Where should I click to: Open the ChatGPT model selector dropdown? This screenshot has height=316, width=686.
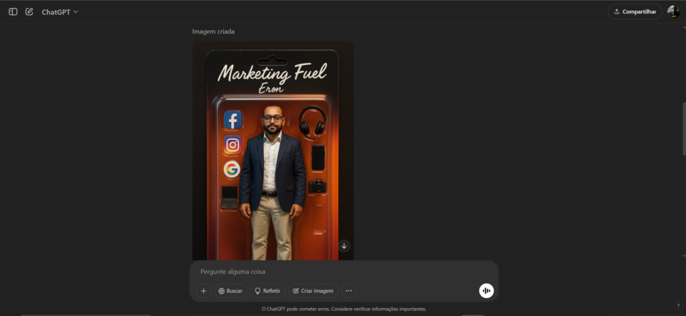point(60,12)
